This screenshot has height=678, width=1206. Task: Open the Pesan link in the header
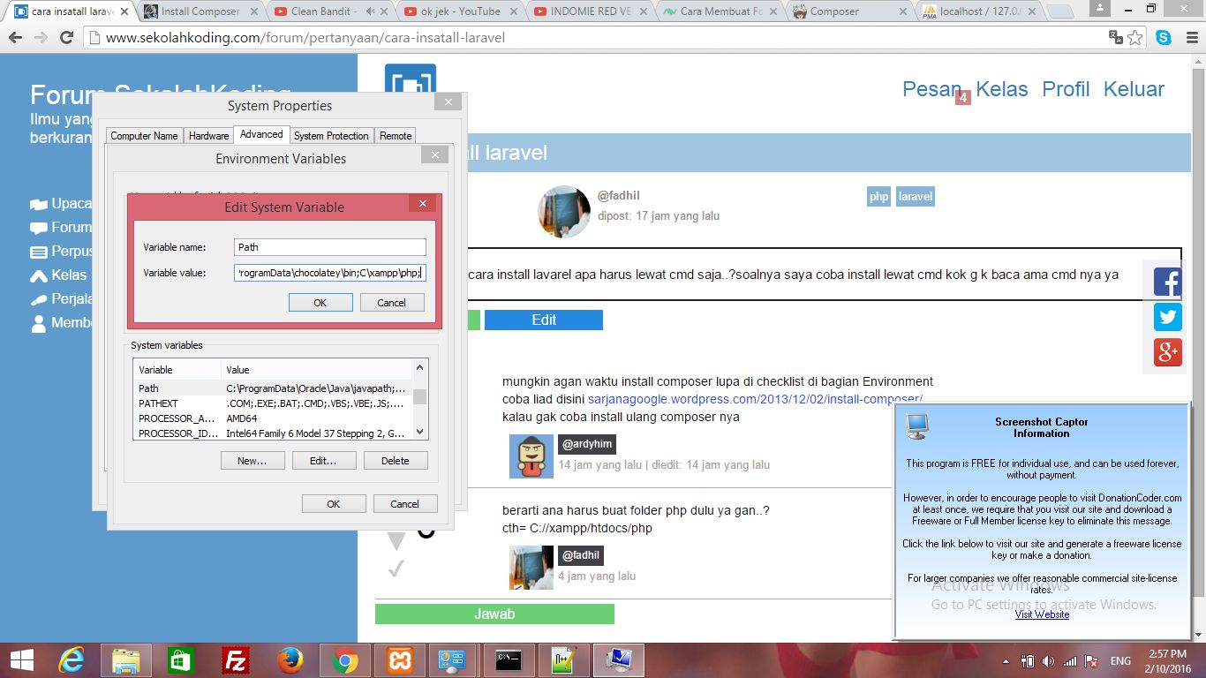[931, 89]
